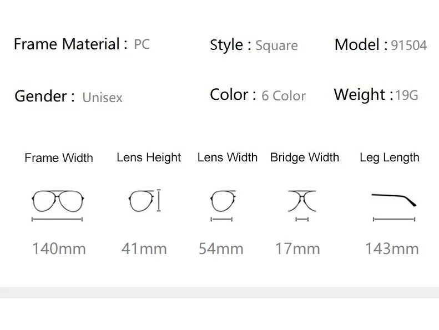Click the 140mm frame width value

click(x=59, y=248)
